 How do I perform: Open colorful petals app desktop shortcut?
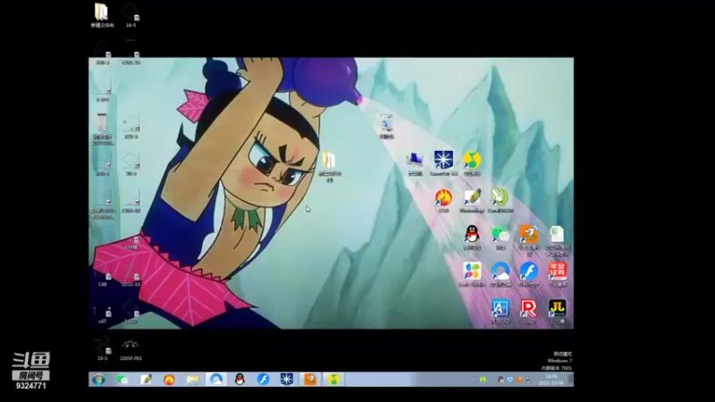pyautogui.click(x=472, y=274)
